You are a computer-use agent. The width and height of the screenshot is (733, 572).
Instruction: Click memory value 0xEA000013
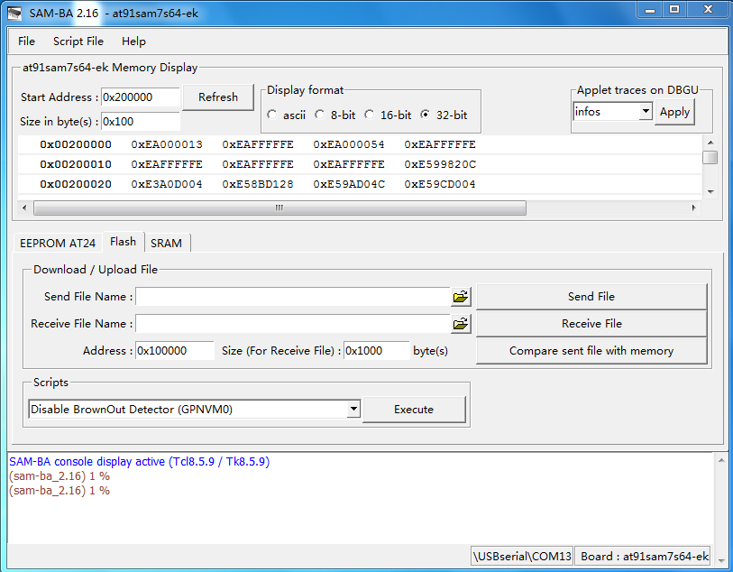(167, 144)
